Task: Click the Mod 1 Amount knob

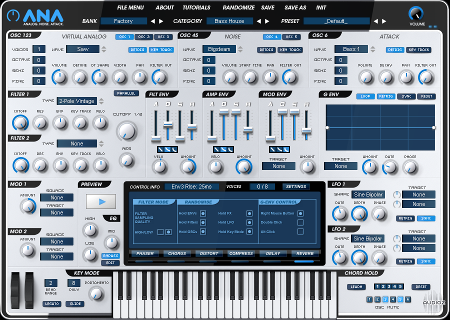Action: coord(28,206)
